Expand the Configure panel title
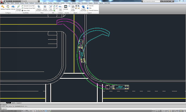This screenshot has height=112, width=186. (8, 13)
